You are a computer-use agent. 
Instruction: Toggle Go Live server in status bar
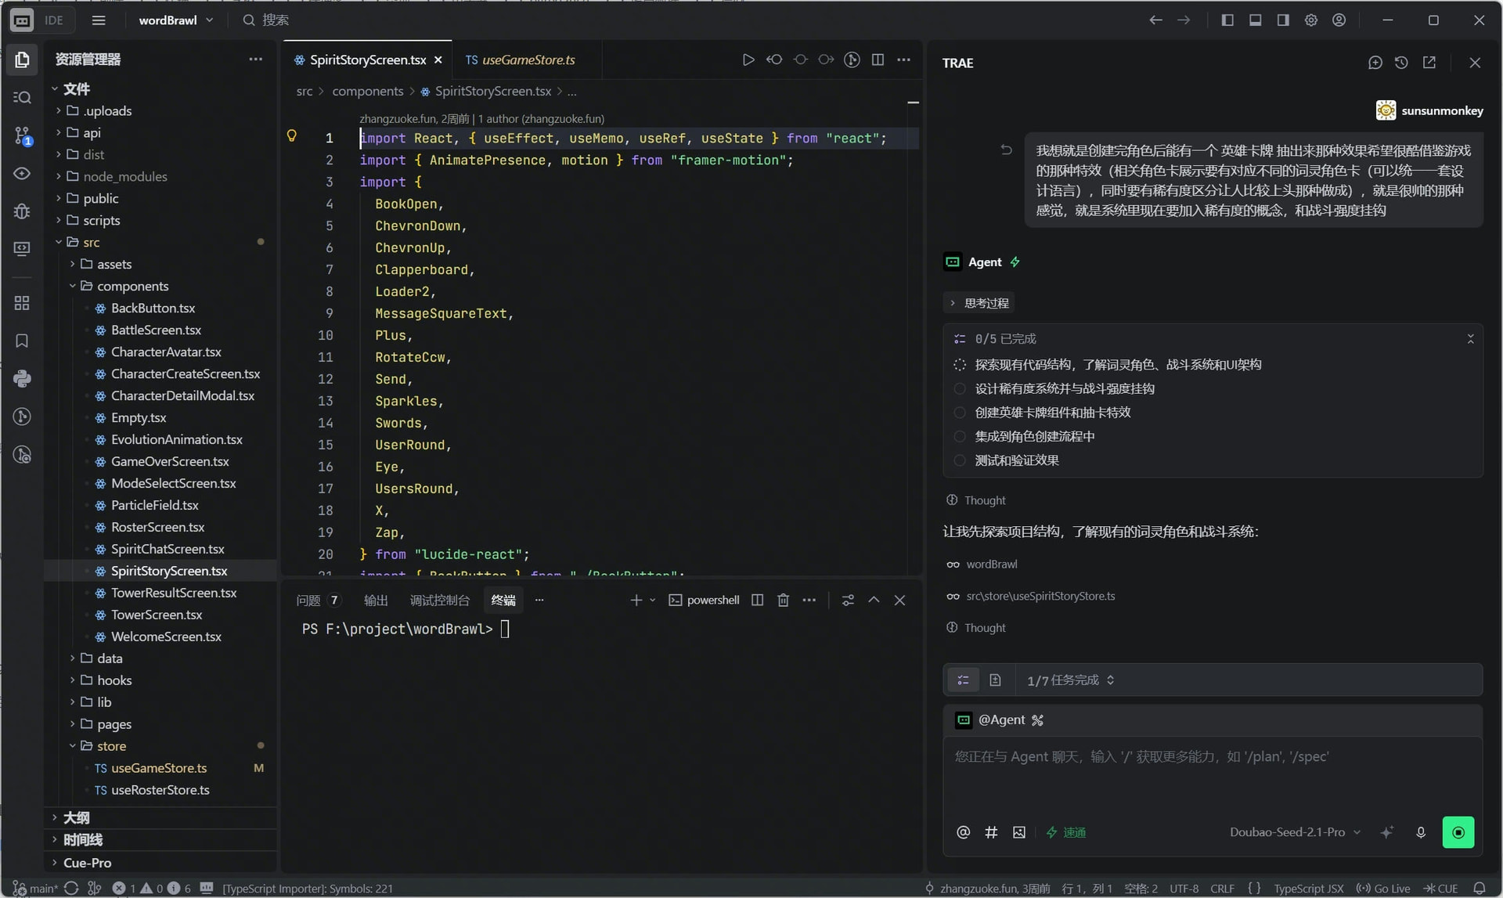click(1383, 889)
